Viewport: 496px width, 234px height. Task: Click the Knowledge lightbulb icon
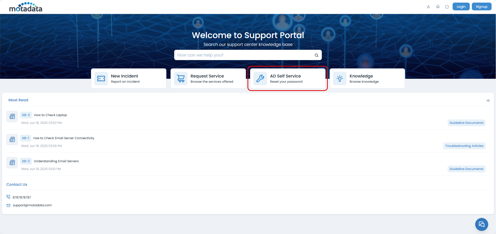340,79
